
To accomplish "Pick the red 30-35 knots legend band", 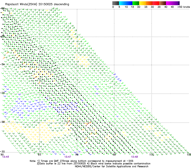I will [x=156, y=3].
